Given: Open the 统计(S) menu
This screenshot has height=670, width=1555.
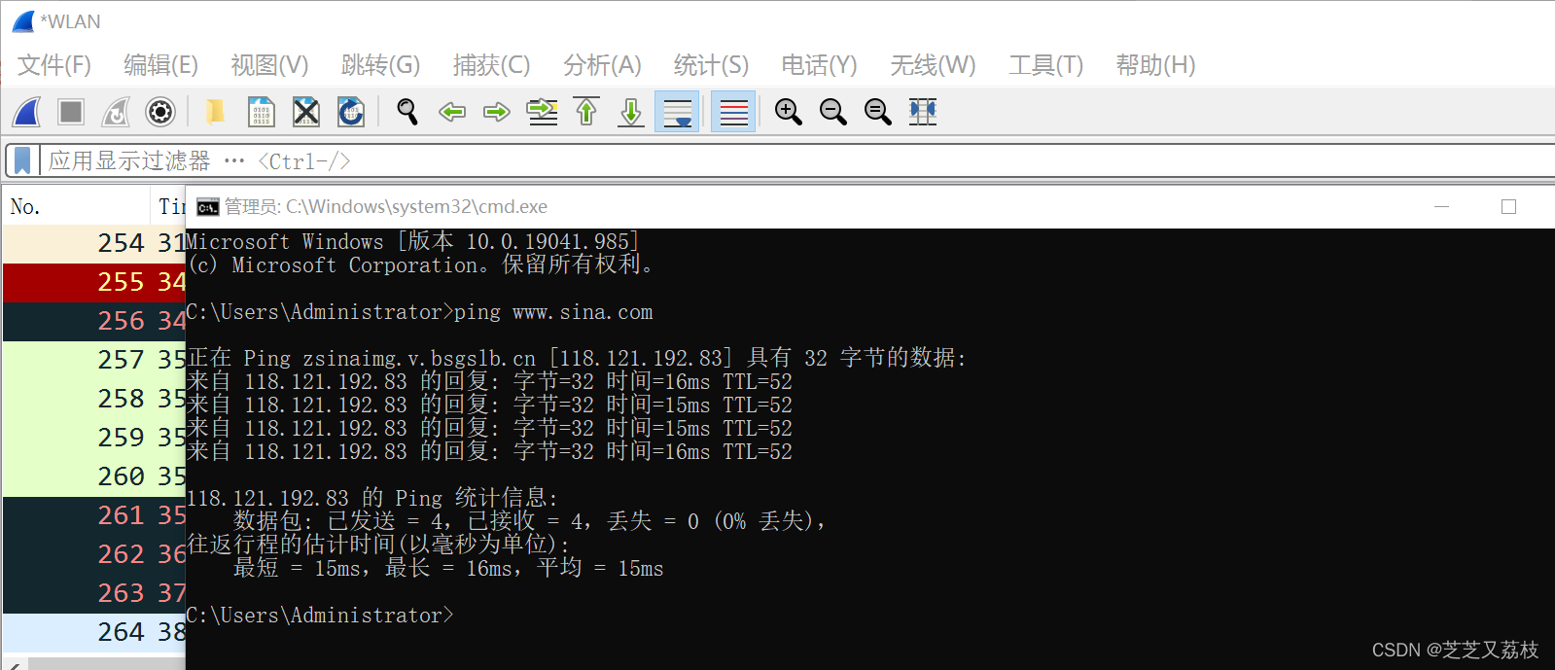Looking at the screenshot, I should [x=711, y=65].
